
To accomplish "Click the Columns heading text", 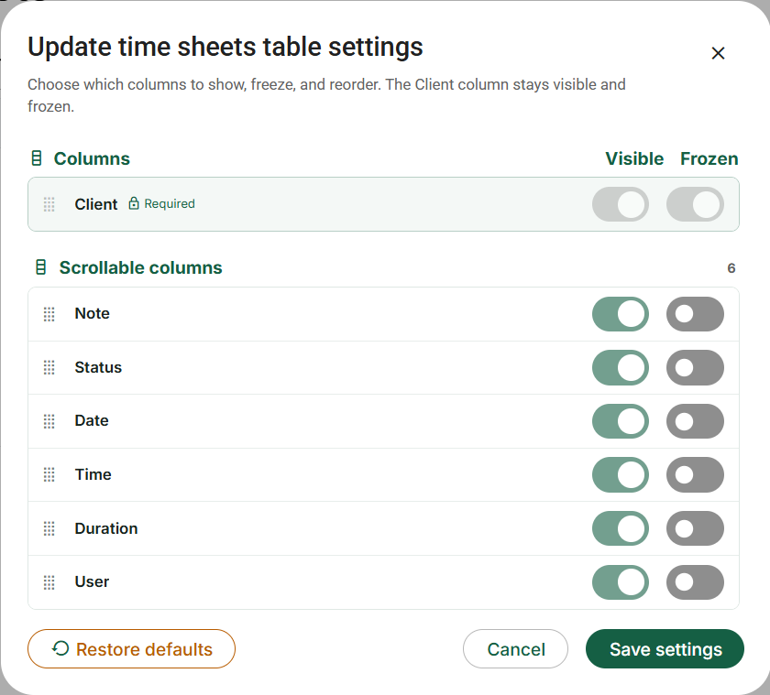I will (92, 158).
